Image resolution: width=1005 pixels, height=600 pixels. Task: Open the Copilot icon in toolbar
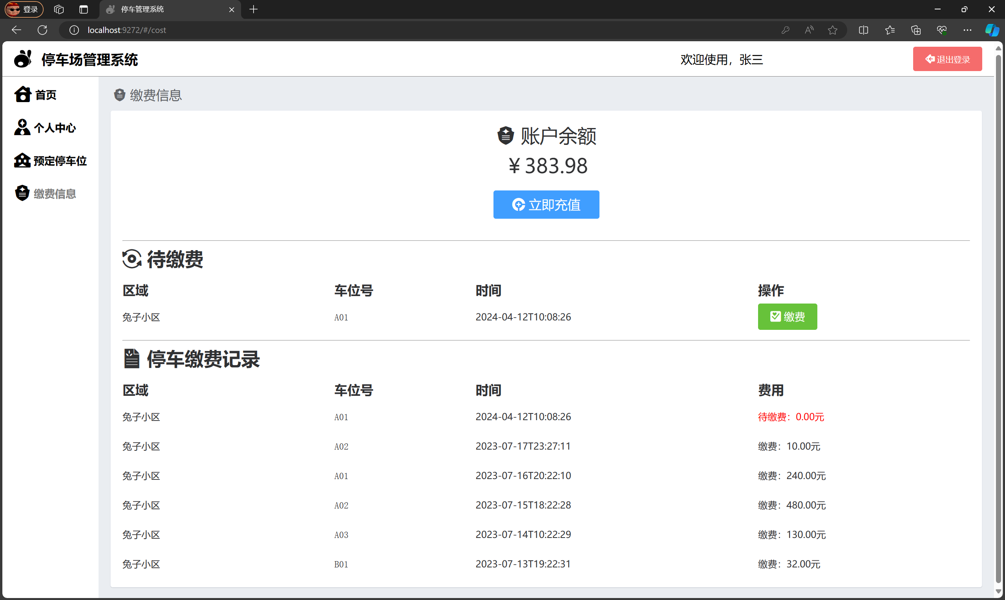coord(992,30)
